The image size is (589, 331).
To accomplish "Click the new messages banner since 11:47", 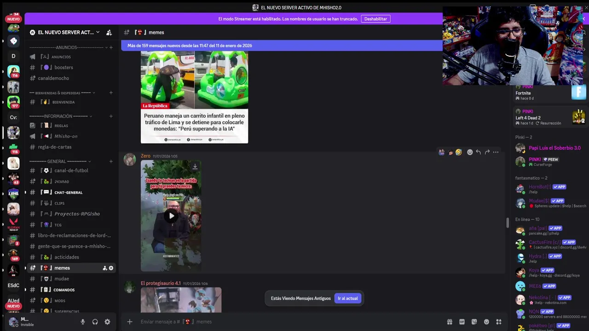I will click(282, 46).
